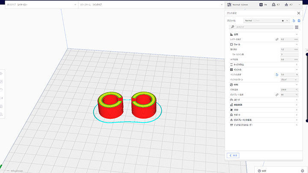Expand the Speed (スピード) section chevron
The width and height of the screenshot is (308, 173).
coord(296,100)
